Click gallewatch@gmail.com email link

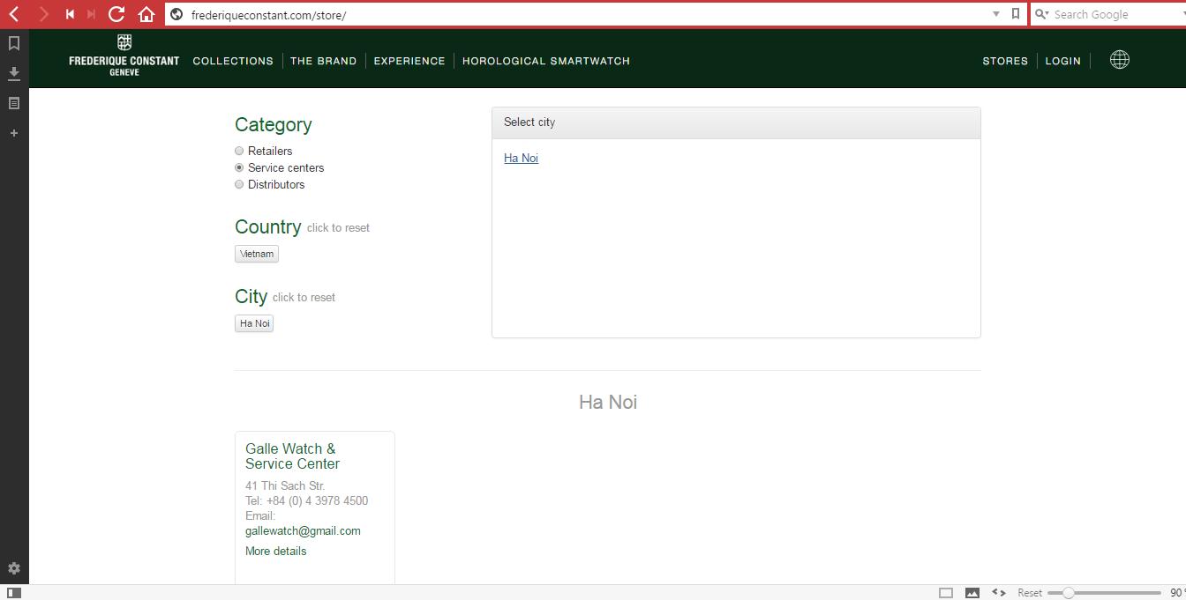click(x=303, y=530)
